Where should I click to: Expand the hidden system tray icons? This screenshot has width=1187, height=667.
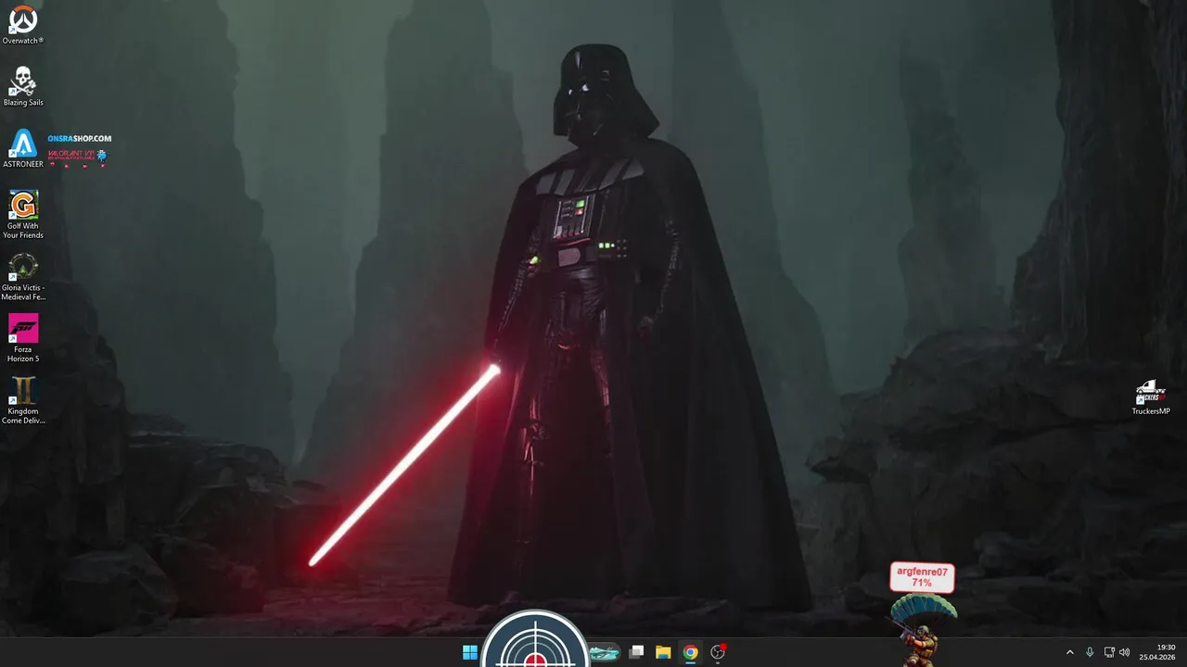coord(1069,652)
